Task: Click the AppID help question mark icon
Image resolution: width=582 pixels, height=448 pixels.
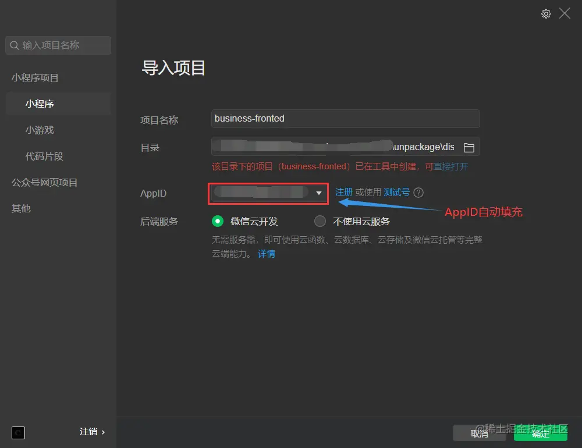Action: (x=418, y=193)
